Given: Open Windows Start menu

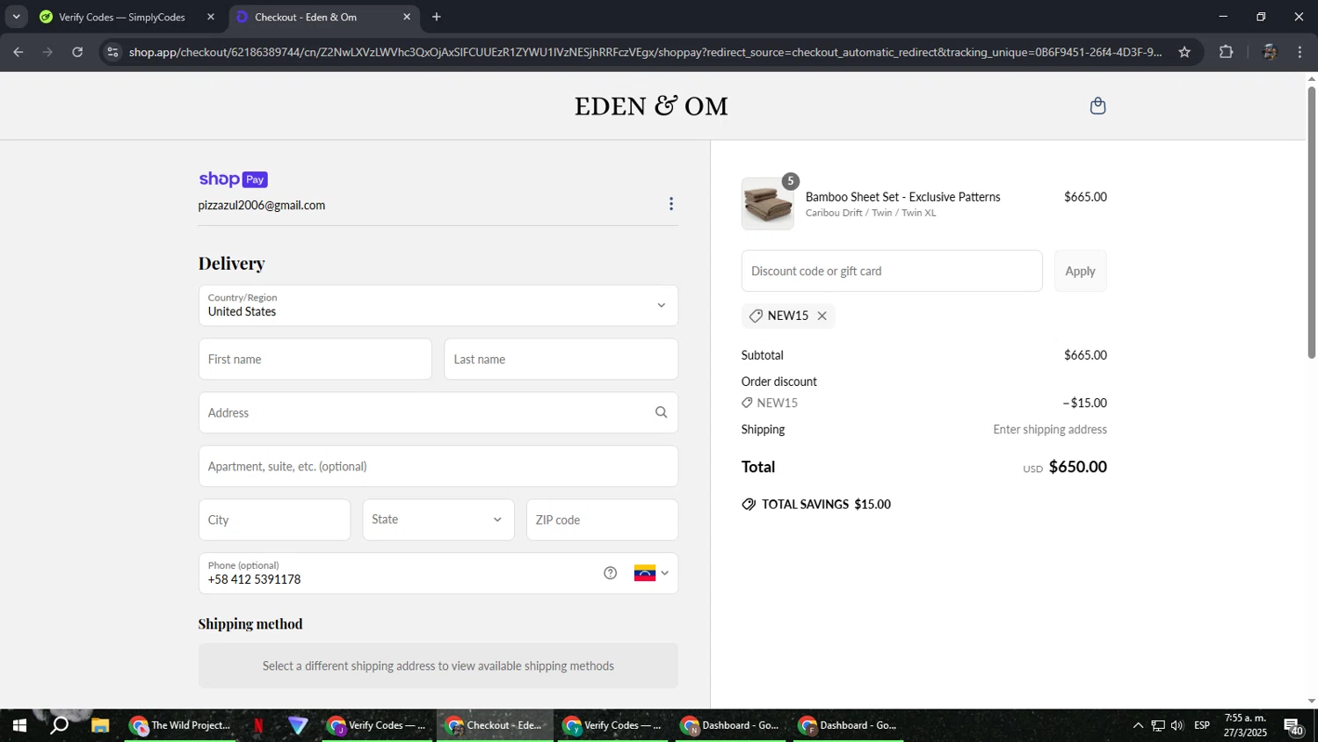Looking at the screenshot, I should (19, 726).
